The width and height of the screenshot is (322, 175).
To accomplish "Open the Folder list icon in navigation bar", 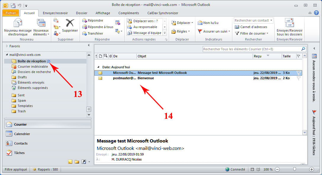I will (x=77, y=162).
